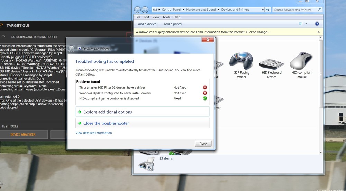Click the scroll-down arrow of the device list scrollbar
The height and width of the screenshot is (191, 346).
coord(321,152)
